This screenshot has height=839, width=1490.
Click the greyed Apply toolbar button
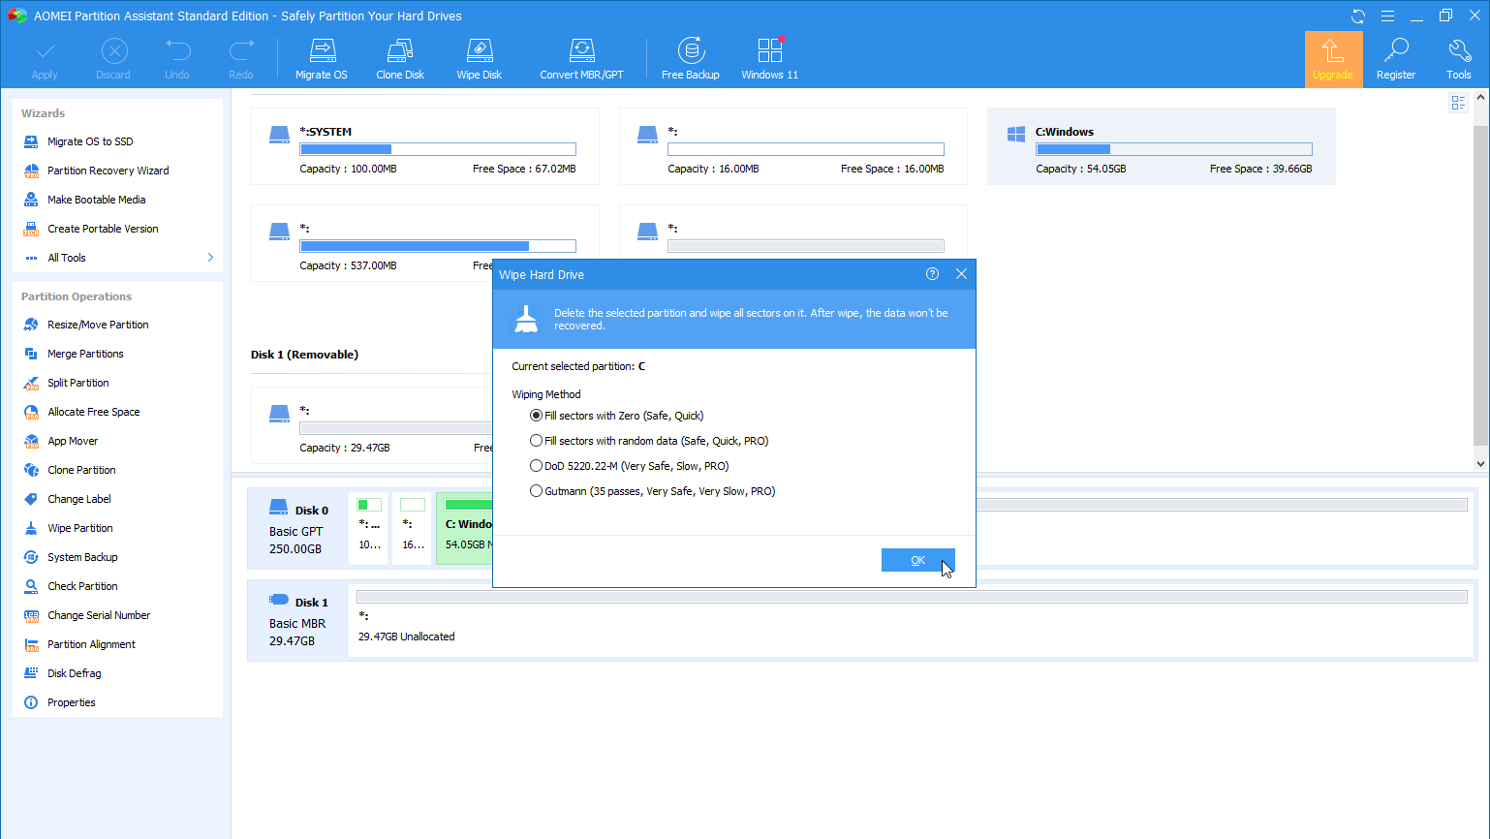[45, 59]
